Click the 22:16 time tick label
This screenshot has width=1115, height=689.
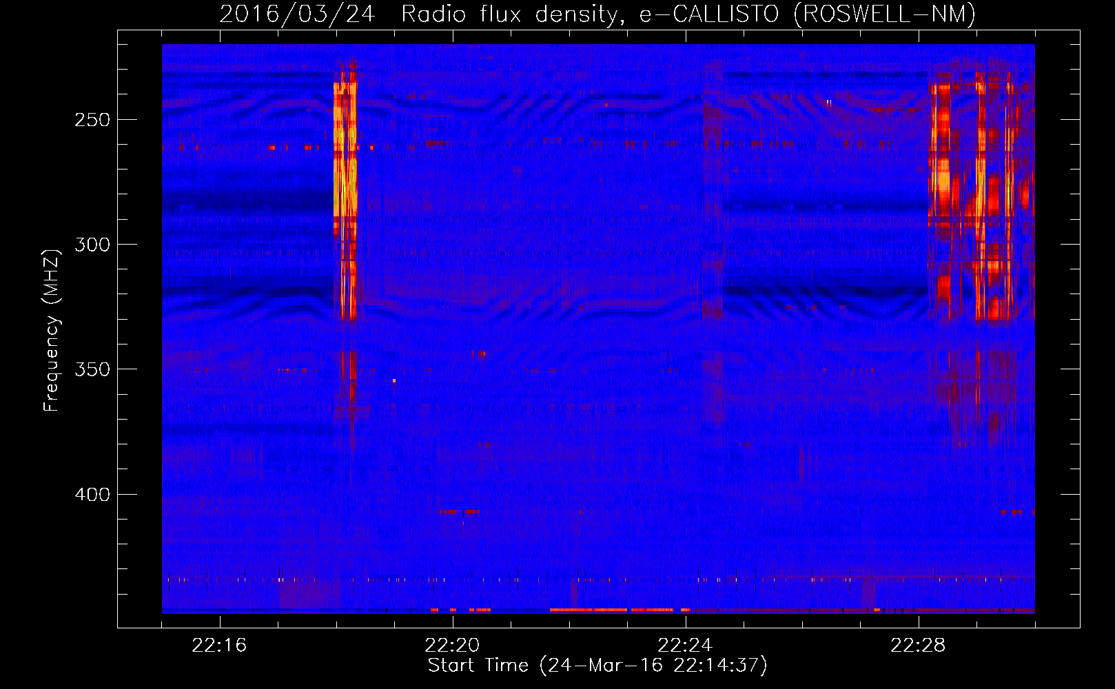point(219,646)
